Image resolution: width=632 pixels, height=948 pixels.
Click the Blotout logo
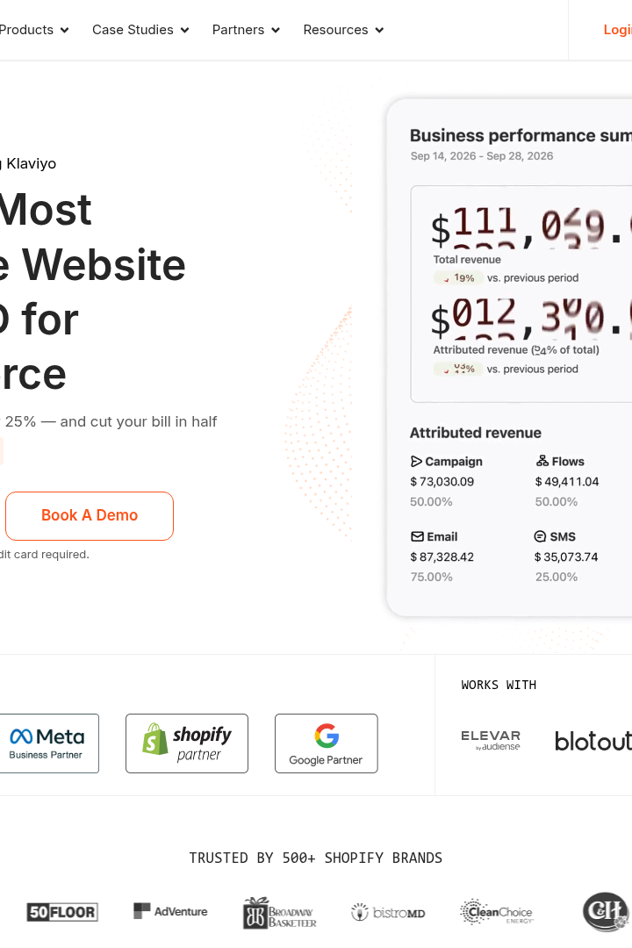tap(593, 741)
